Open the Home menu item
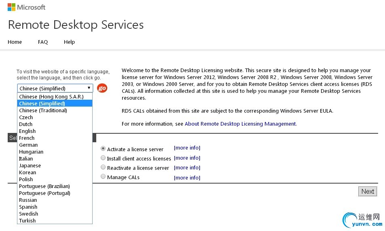This screenshot has width=385, height=231. pos(15,42)
